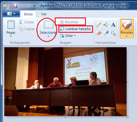Click the right-edge canvas resize handle

tap(127, 82)
